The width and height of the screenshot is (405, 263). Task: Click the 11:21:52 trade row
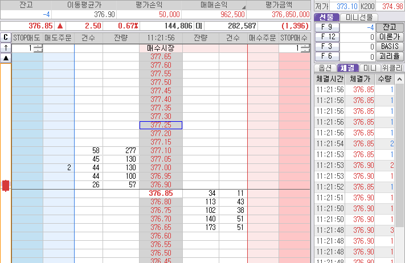[x=354, y=187]
